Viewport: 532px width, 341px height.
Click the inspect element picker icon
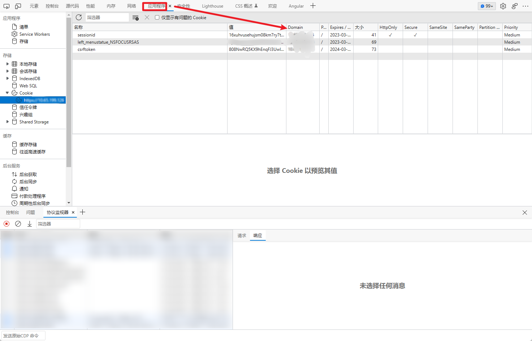tap(7, 6)
